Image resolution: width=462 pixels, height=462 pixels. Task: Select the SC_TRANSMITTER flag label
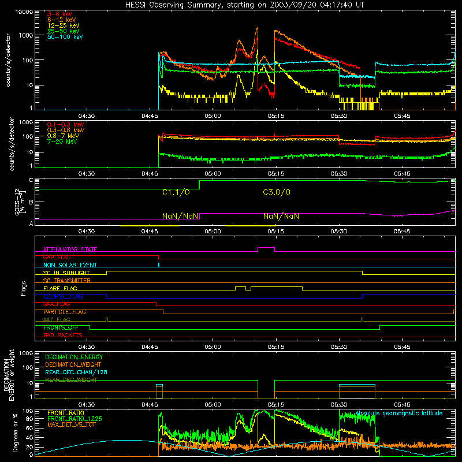(x=67, y=281)
